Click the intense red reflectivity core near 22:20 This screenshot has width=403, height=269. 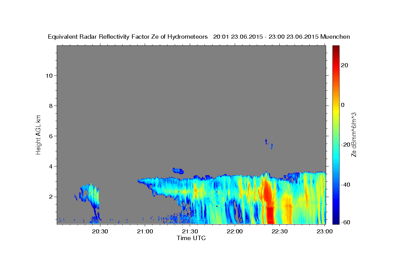click(x=269, y=202)
